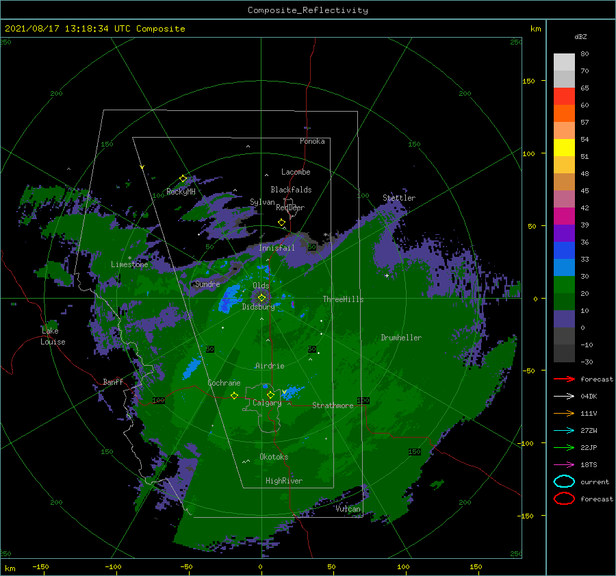Click the white 04DK arrow icon
Screen dimensions: 616x576
click(x=564, y=397)
